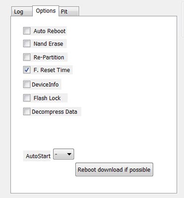Select the Options tab
184x198 pixels.
tap(46, 11)
